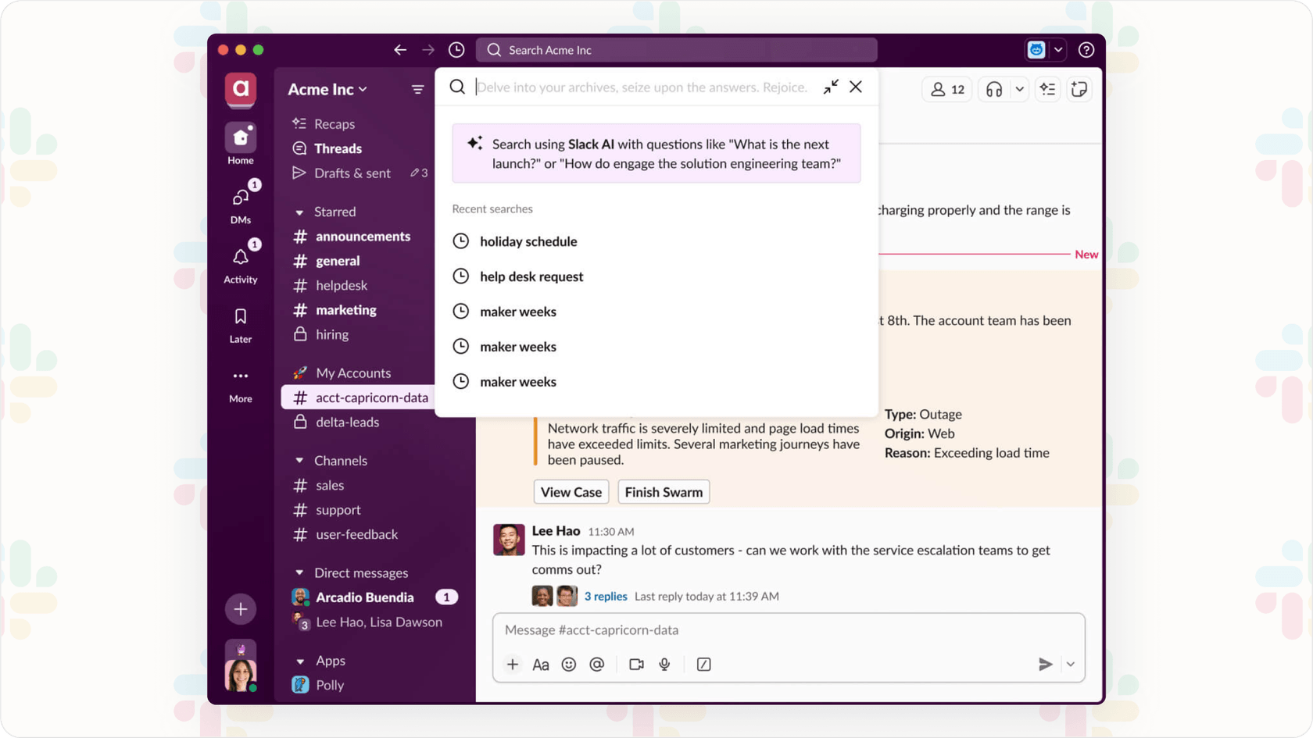Click the Finish Swarm button
The image size is (1313, 738).
(x=663, y=491)
